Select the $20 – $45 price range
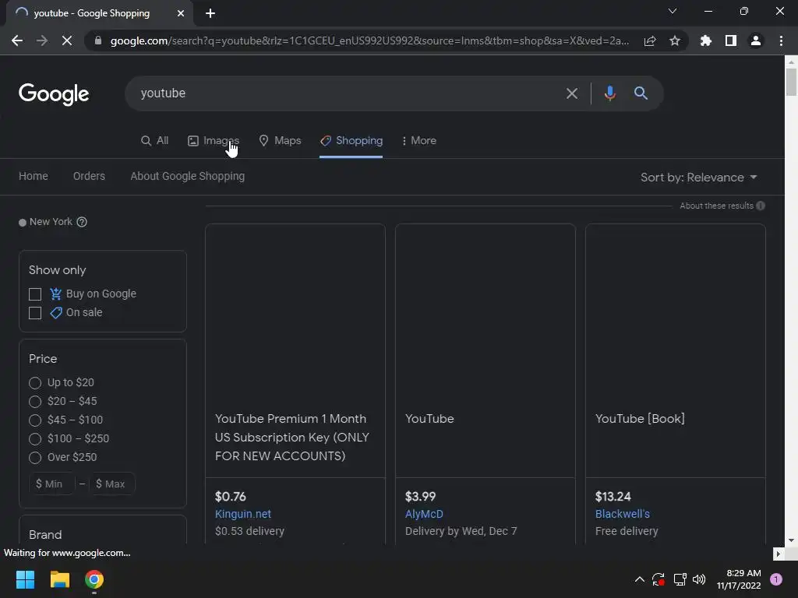The height and width of the screenshot is (598, 798). pyautogui.click(x=35, y=402)
